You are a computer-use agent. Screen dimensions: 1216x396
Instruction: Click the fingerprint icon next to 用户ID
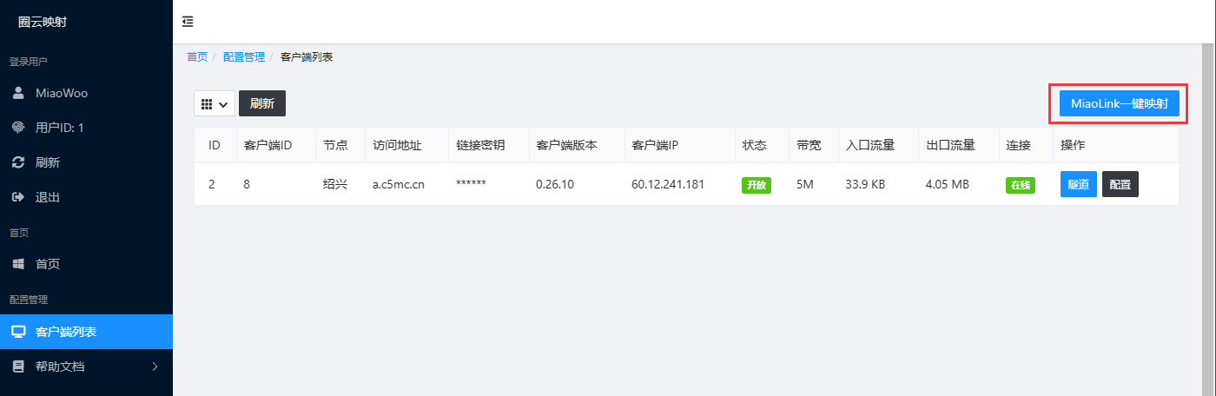[18, 128]
